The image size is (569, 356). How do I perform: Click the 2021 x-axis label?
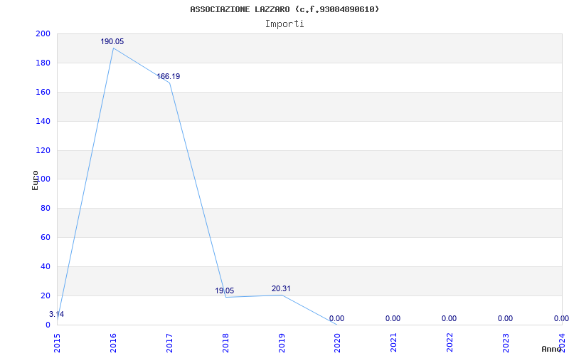coord(394,342)
